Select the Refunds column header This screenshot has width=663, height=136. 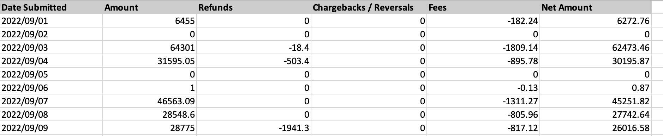(x=254, y=7)
